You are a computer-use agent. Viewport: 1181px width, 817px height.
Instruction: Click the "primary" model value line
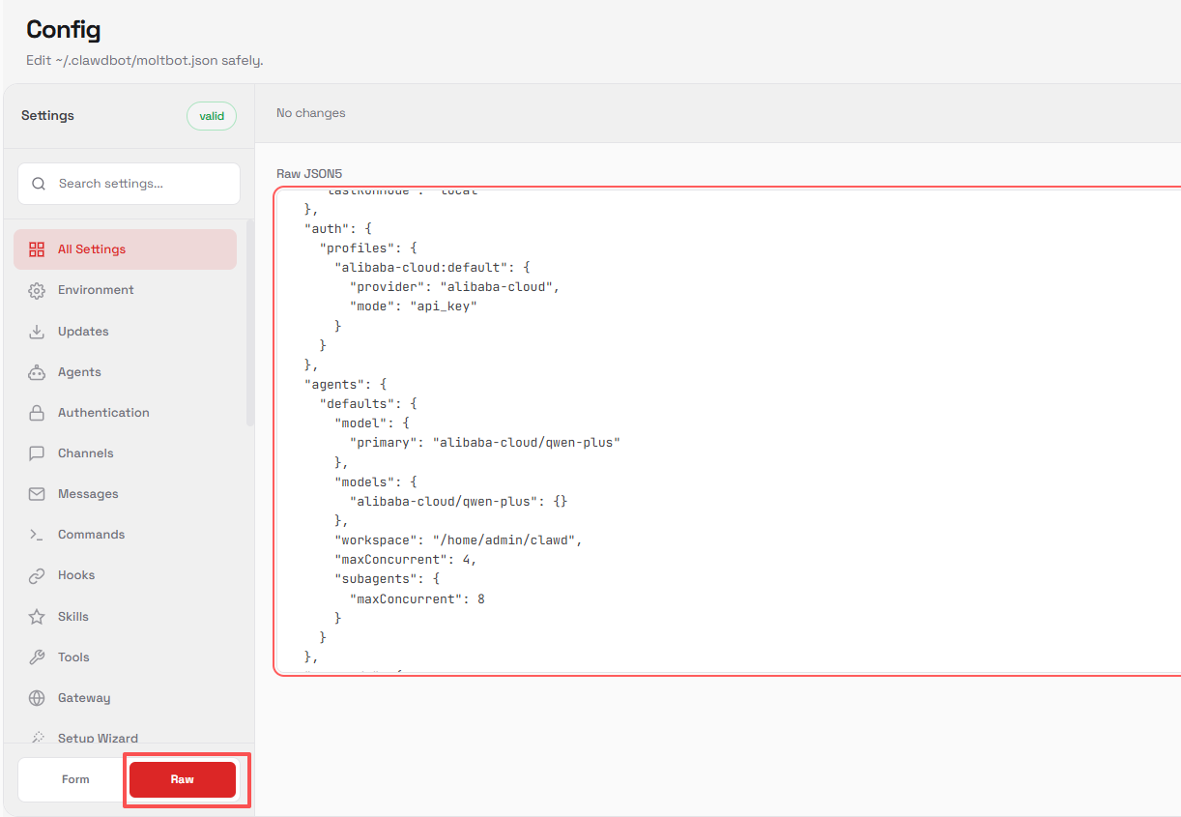pos(484,443)
